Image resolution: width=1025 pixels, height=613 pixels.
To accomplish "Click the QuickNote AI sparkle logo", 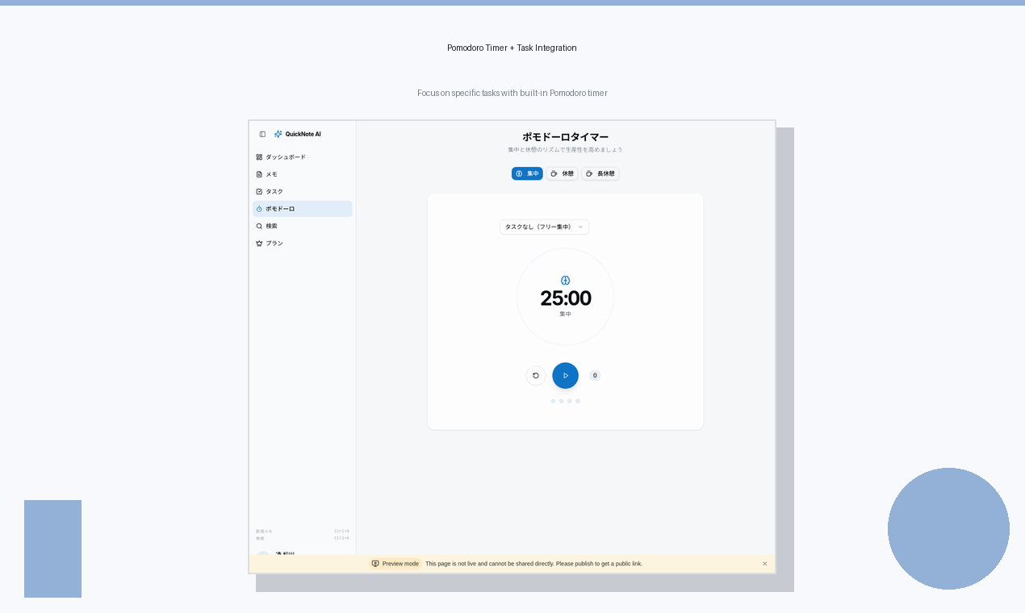I will point(278,134).
